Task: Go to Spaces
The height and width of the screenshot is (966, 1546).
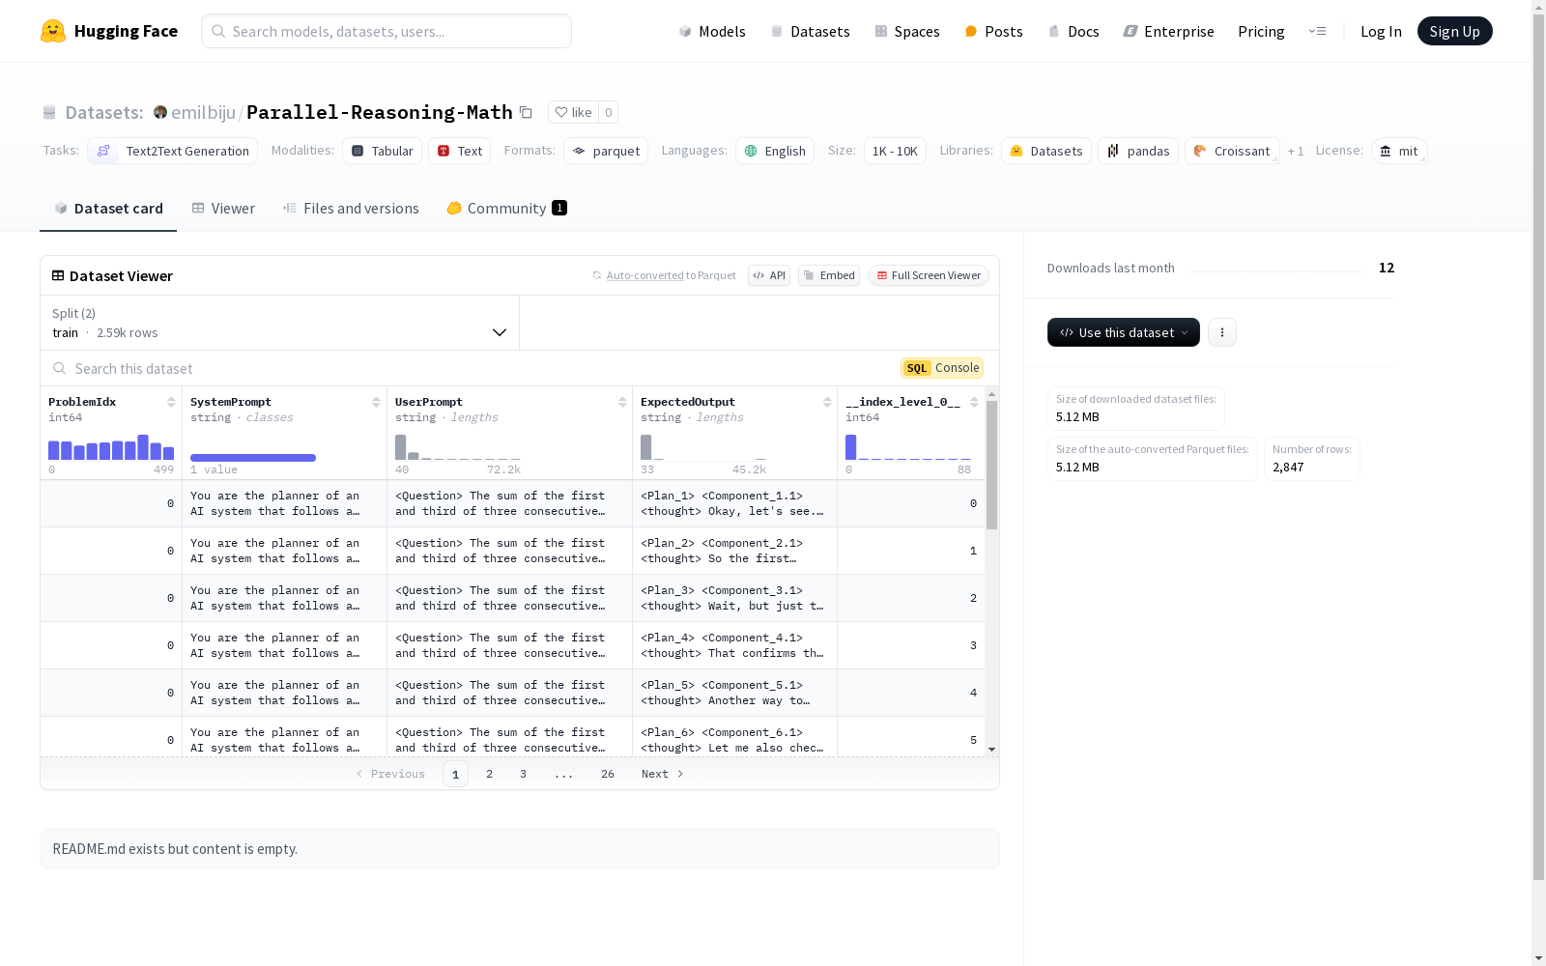Action: coord(907,31)
